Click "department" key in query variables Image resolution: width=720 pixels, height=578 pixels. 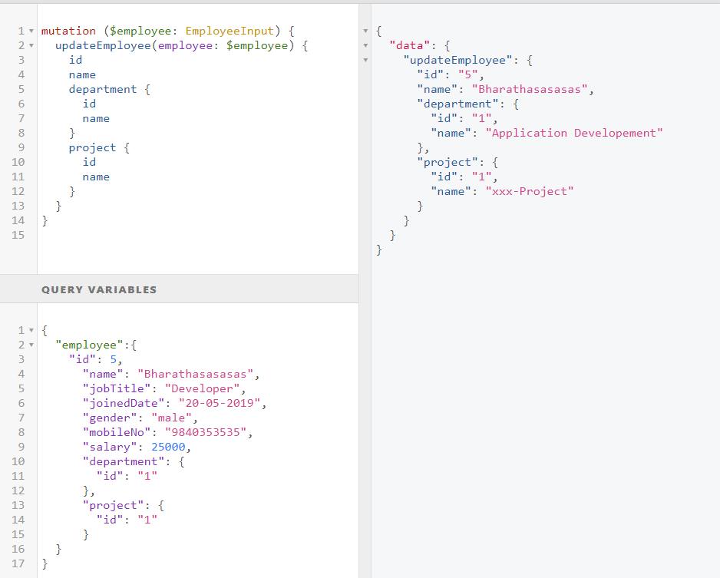[124, 462]
